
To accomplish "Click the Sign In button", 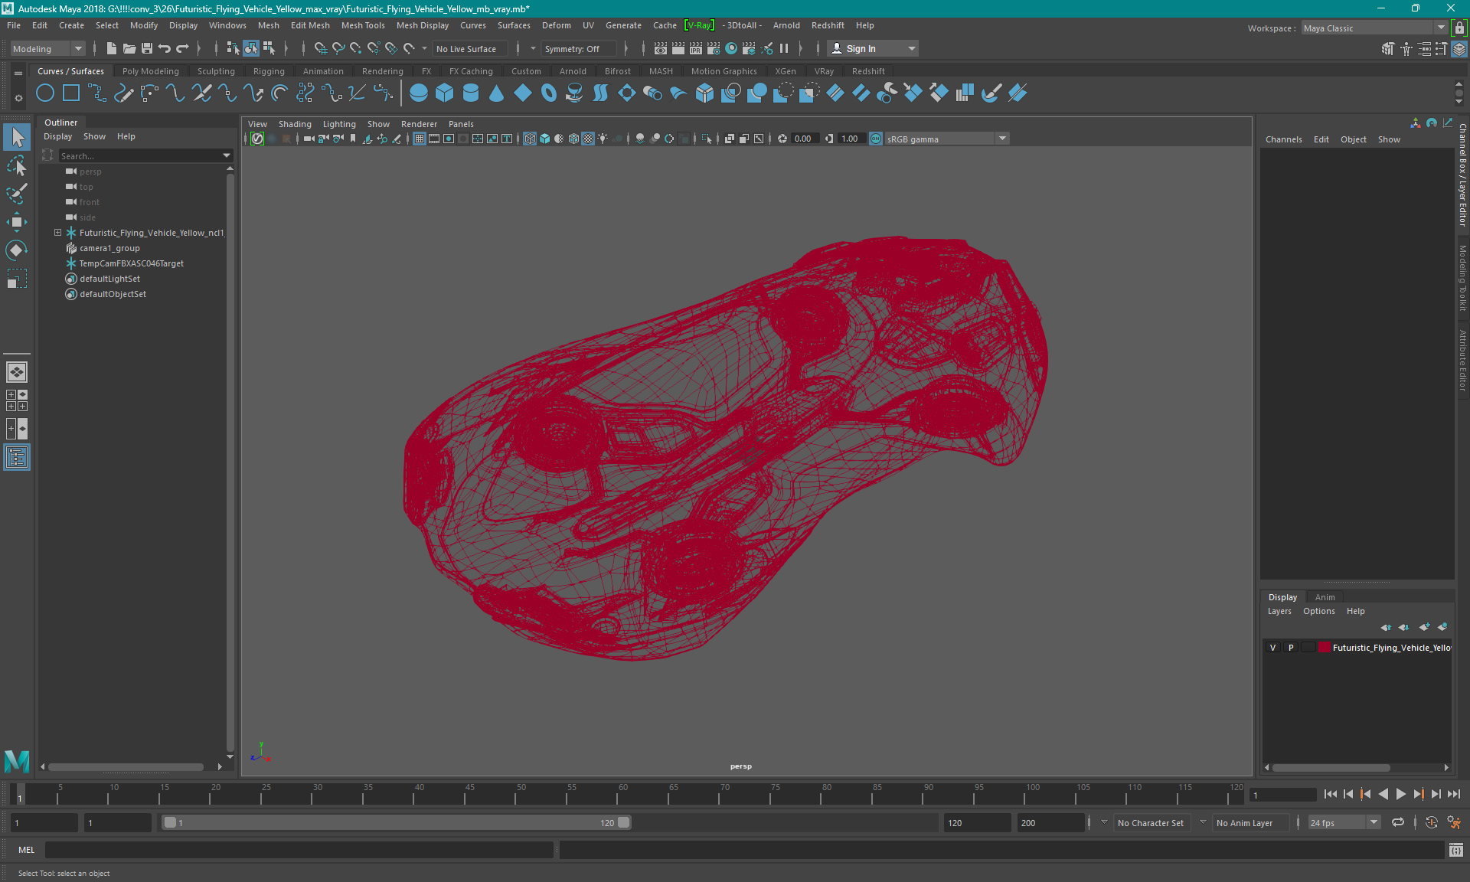I will point(861,48).
